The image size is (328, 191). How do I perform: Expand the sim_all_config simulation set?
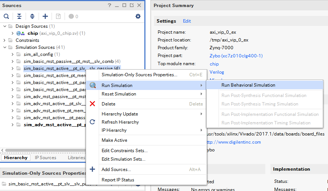12,54
